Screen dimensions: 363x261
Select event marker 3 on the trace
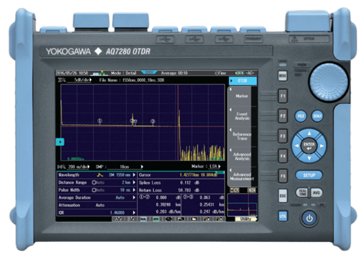153,121
